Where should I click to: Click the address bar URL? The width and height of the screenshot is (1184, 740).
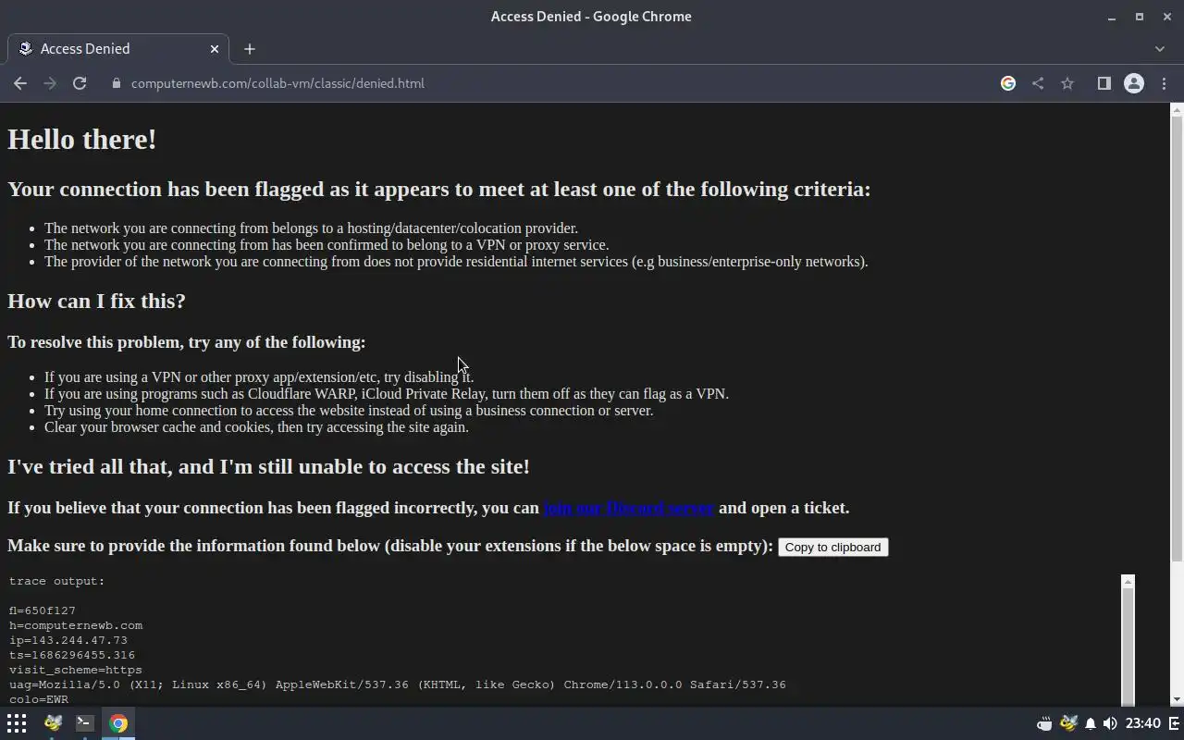click(x=277, y=83)
